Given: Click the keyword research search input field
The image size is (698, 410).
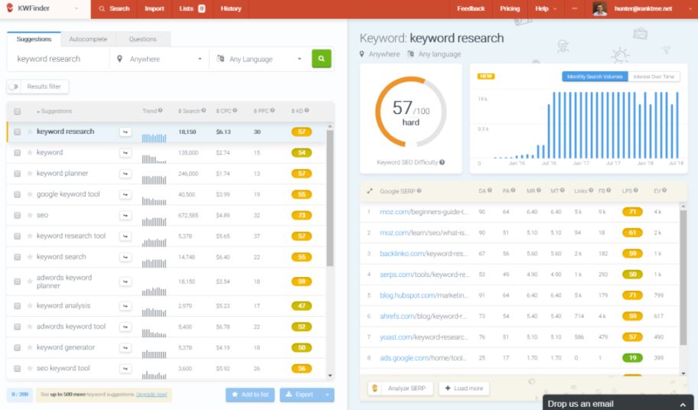Looking at the screenshot, I should (59, 59).
